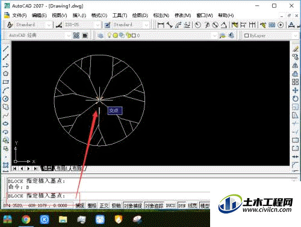Expand the layer 0 dropdown list
This screenshot has width=301, height=227.
(215, 36)
